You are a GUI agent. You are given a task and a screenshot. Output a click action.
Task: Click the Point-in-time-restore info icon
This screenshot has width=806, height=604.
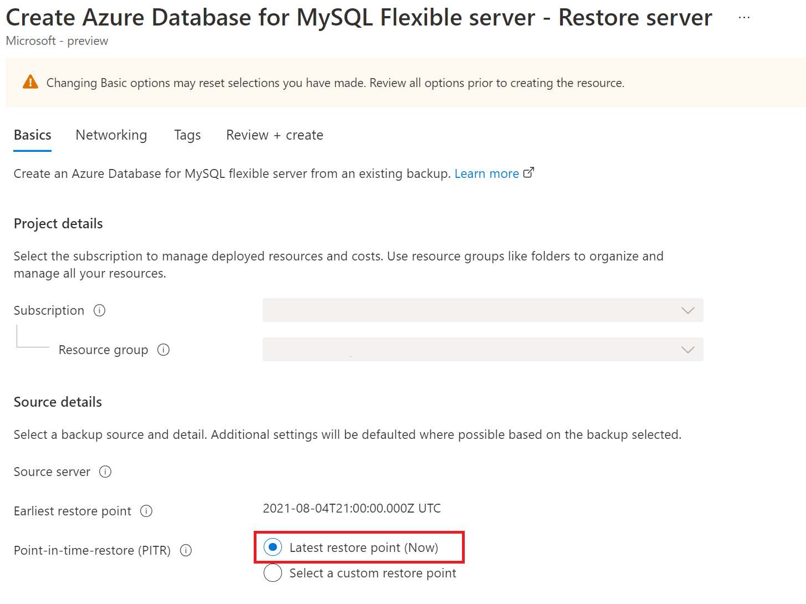[x=186, y=550]
